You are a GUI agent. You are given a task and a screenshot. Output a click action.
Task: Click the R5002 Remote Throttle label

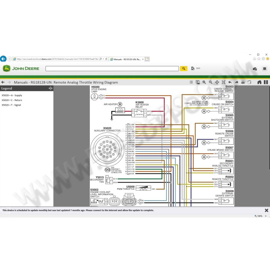223,178
